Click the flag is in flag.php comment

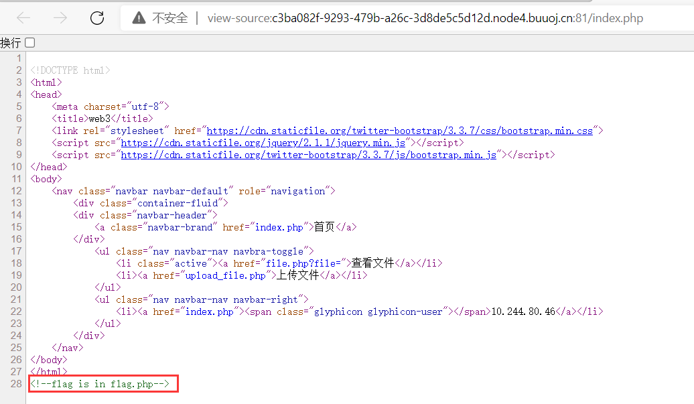tap(100, 384)
